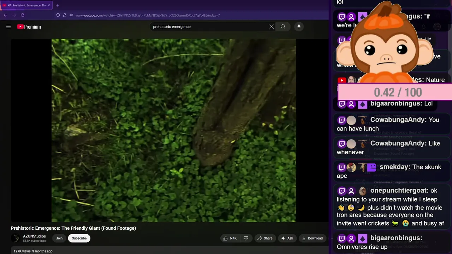The image size is (452, 254).
Task: Open a new browser tab
Action: [58, 5]
